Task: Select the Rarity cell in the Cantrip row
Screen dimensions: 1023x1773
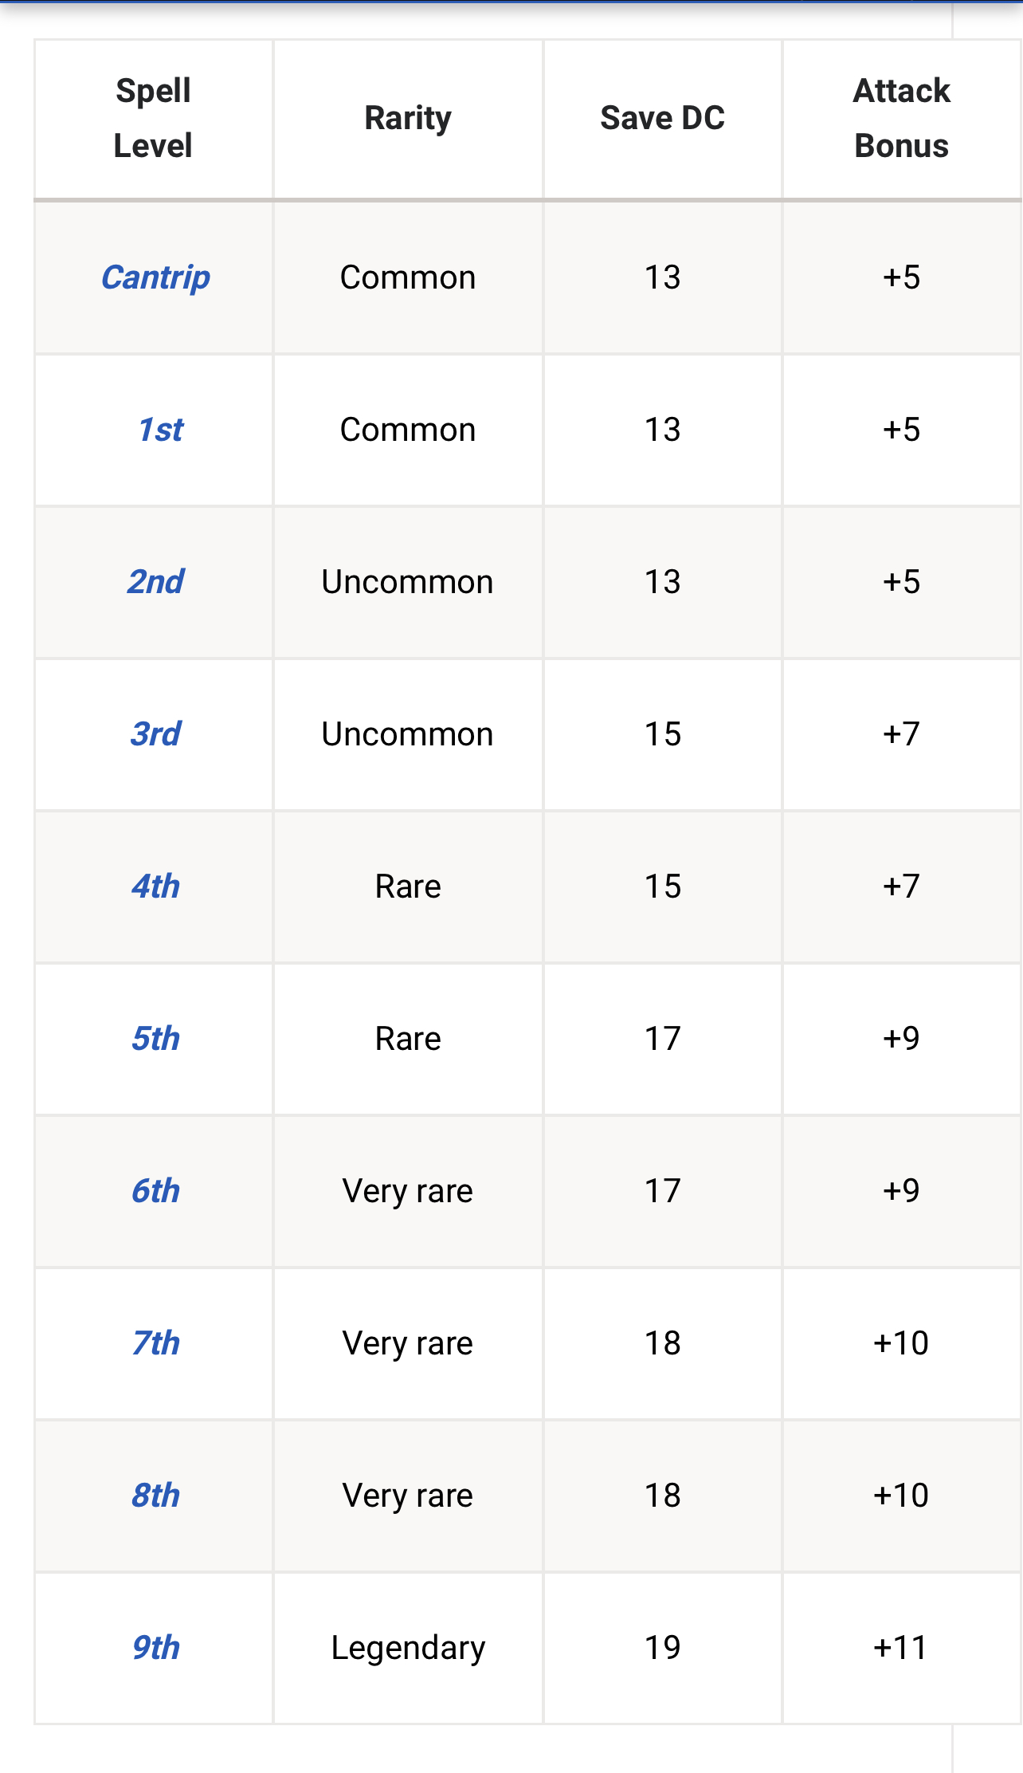Action: (408, 277)
